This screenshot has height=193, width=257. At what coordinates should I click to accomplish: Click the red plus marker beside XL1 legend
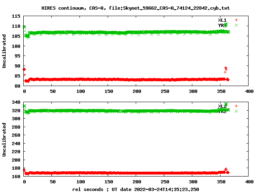[236, 20]
